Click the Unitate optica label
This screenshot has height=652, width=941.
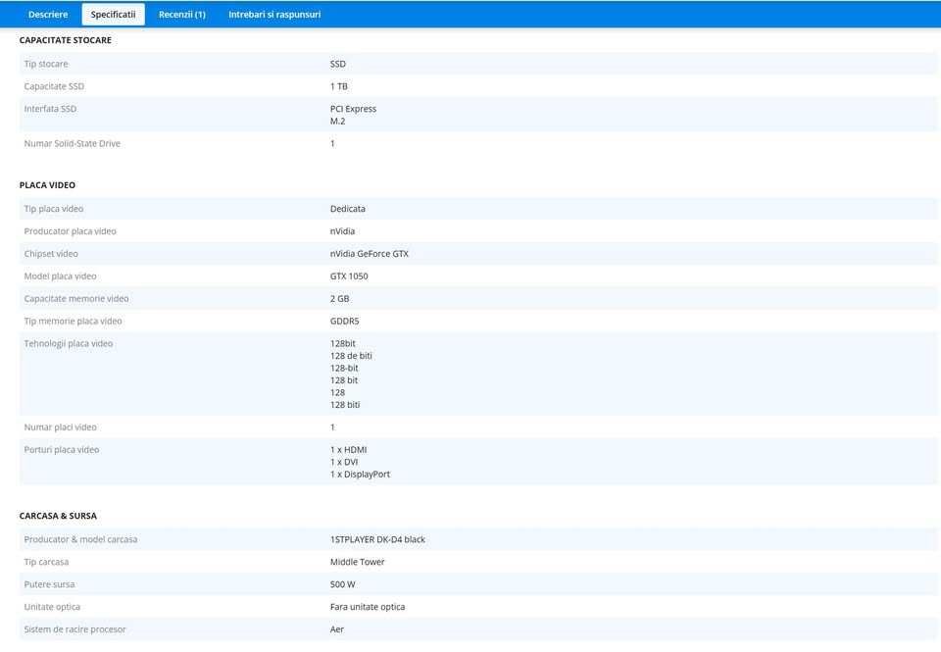tap(52, 607)
